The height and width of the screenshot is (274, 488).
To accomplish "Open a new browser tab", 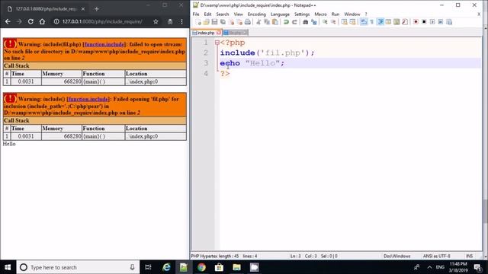I will tap(97, 9).
